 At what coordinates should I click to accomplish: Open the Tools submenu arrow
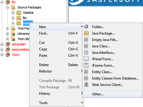[82, 103]
